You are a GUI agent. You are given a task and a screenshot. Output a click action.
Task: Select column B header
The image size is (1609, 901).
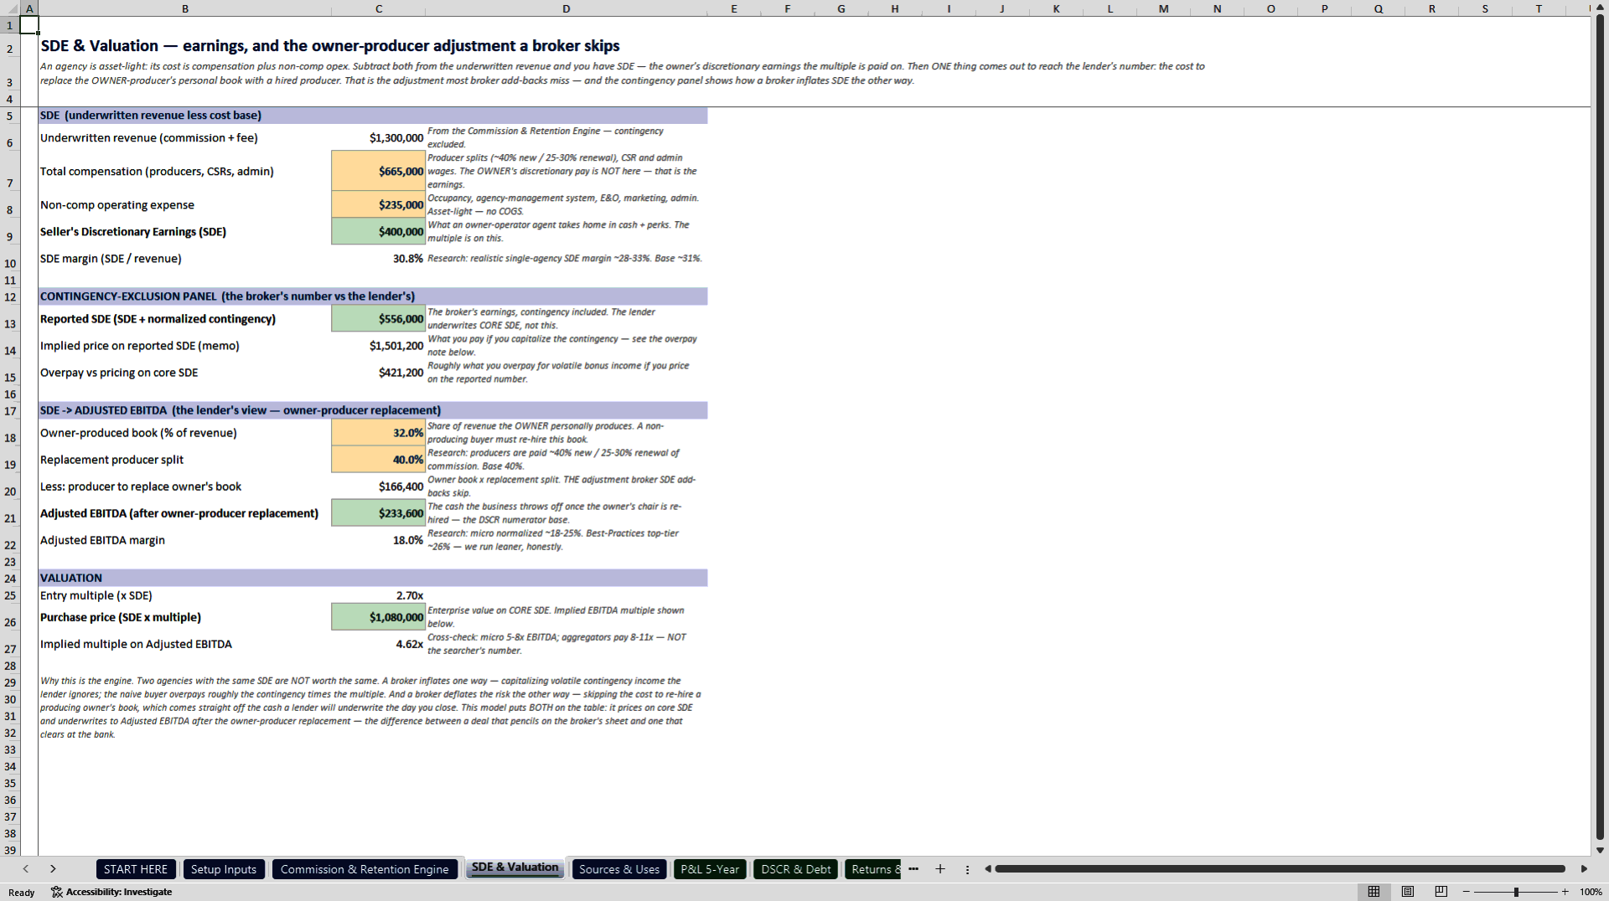185,8
